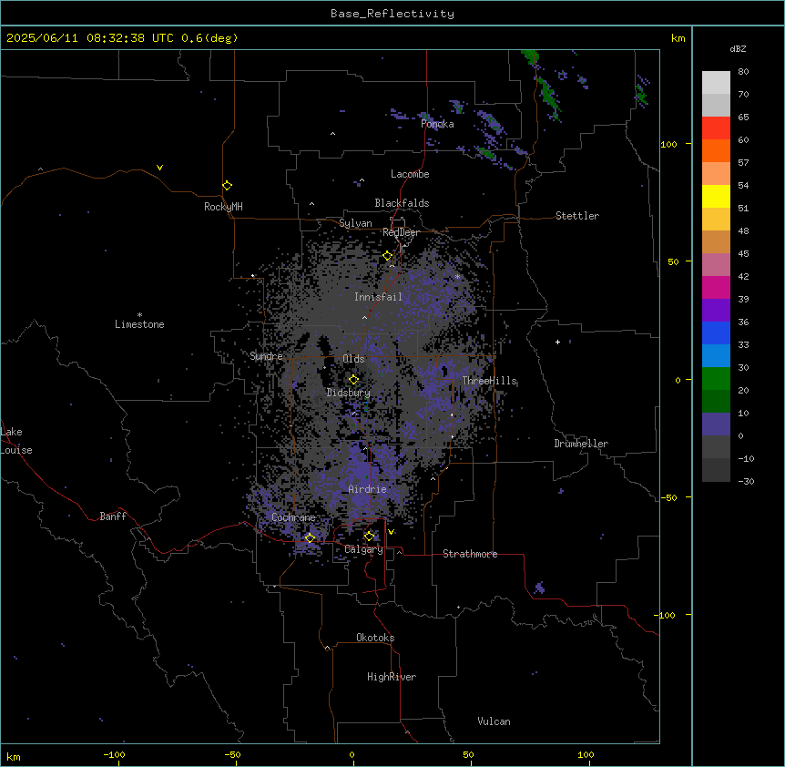This screenshot has height=767, width=785.
Task: Select the slate purple 10 dBZ legend swatch
Action: click(716, 424)
